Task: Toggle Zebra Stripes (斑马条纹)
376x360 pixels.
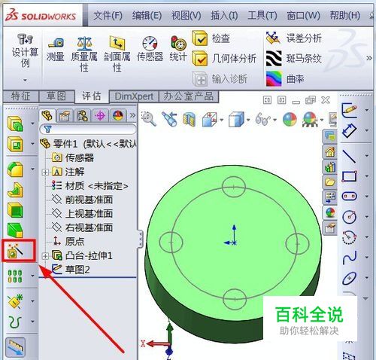Action: click(294, 59)
